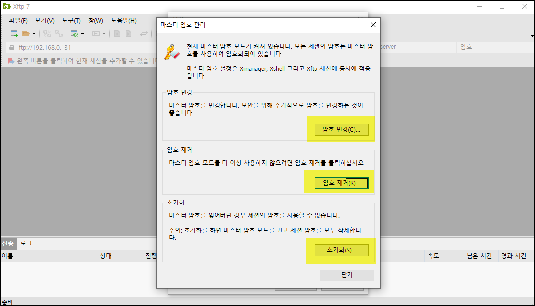This screenshot has height=306, width=535.
Task: Click the 암호 field in the quick connect bar
Action: pyautogui.click(x=495, y=47)
